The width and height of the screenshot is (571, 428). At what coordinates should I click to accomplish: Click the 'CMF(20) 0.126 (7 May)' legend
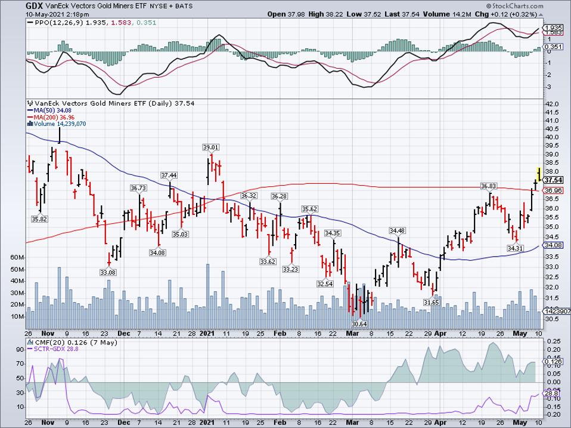point(75,343)
